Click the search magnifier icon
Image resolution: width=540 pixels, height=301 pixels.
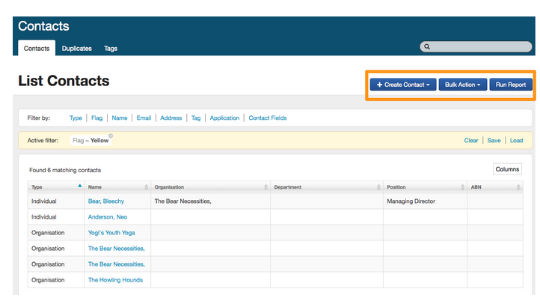[427, 47]
